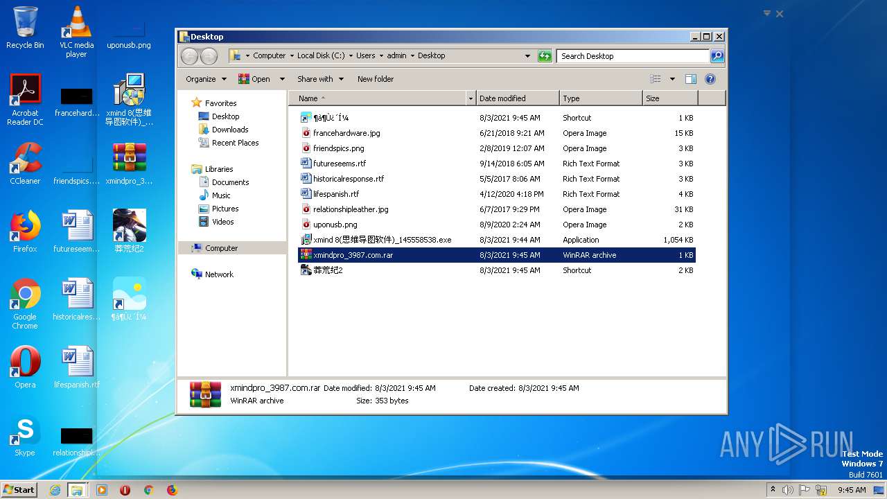Launch Google Chrome desktop shortcut

(x=25, y=304)
